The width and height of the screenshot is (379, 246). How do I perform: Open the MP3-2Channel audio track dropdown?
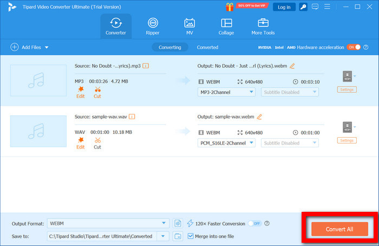point(251,92)
